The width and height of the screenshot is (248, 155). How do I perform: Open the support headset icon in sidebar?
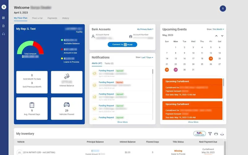tap(3, 34)
